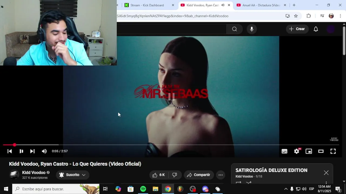Screen dimensions: 346x194
Task: Expand the Suscrito notification dropdown
Action: click(x=72, y=175)
